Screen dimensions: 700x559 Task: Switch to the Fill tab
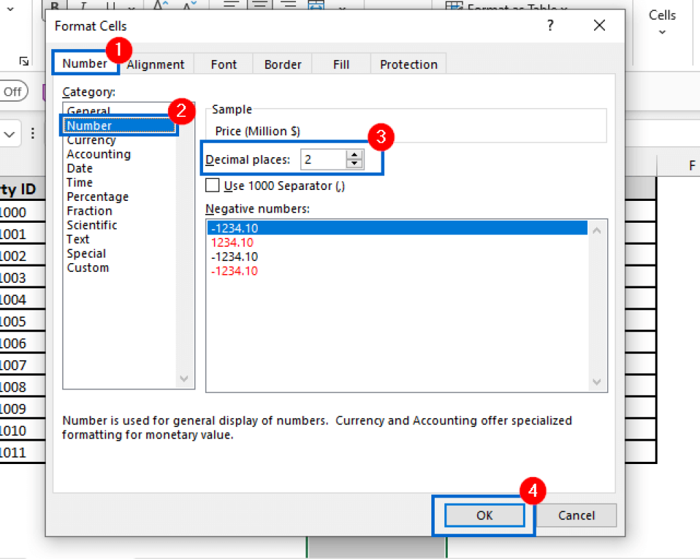click(340, 64)
